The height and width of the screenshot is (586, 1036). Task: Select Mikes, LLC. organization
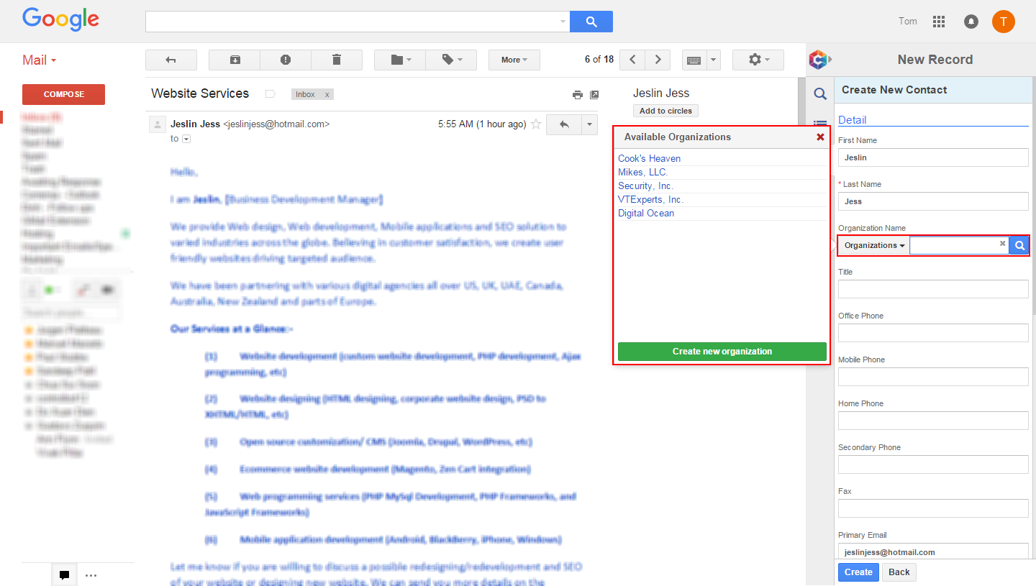(x=643, y=172)
